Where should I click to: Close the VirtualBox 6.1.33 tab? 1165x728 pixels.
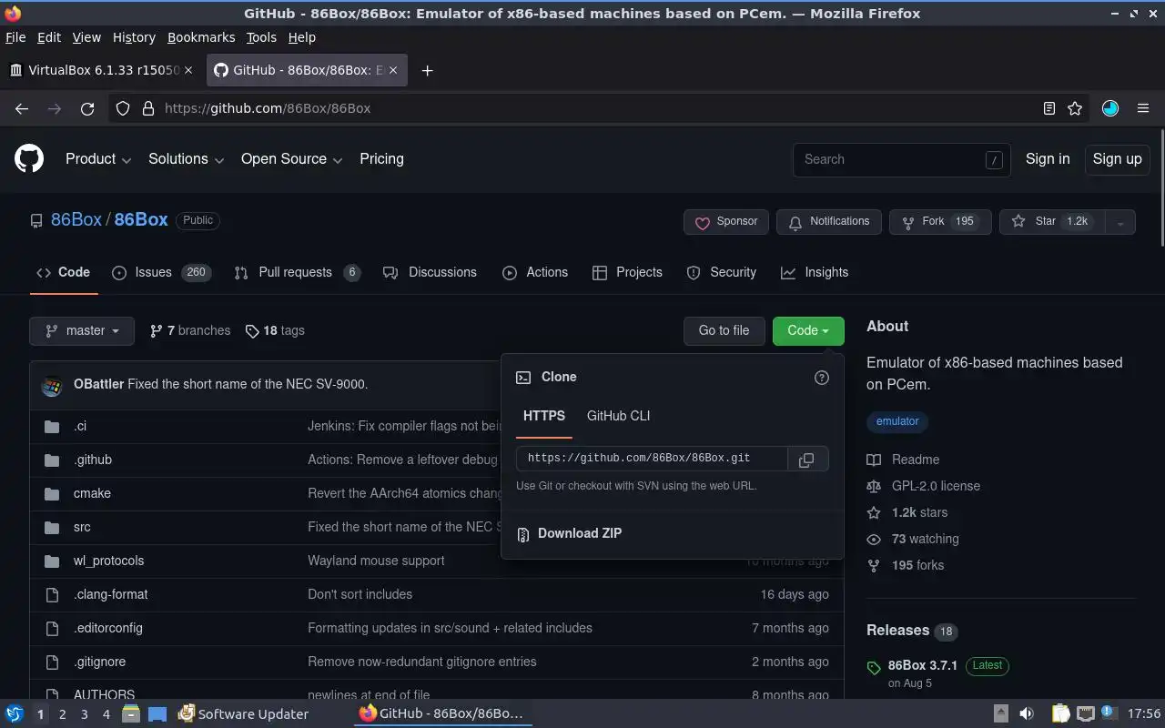pyautogui.click(x=189, y=70)
